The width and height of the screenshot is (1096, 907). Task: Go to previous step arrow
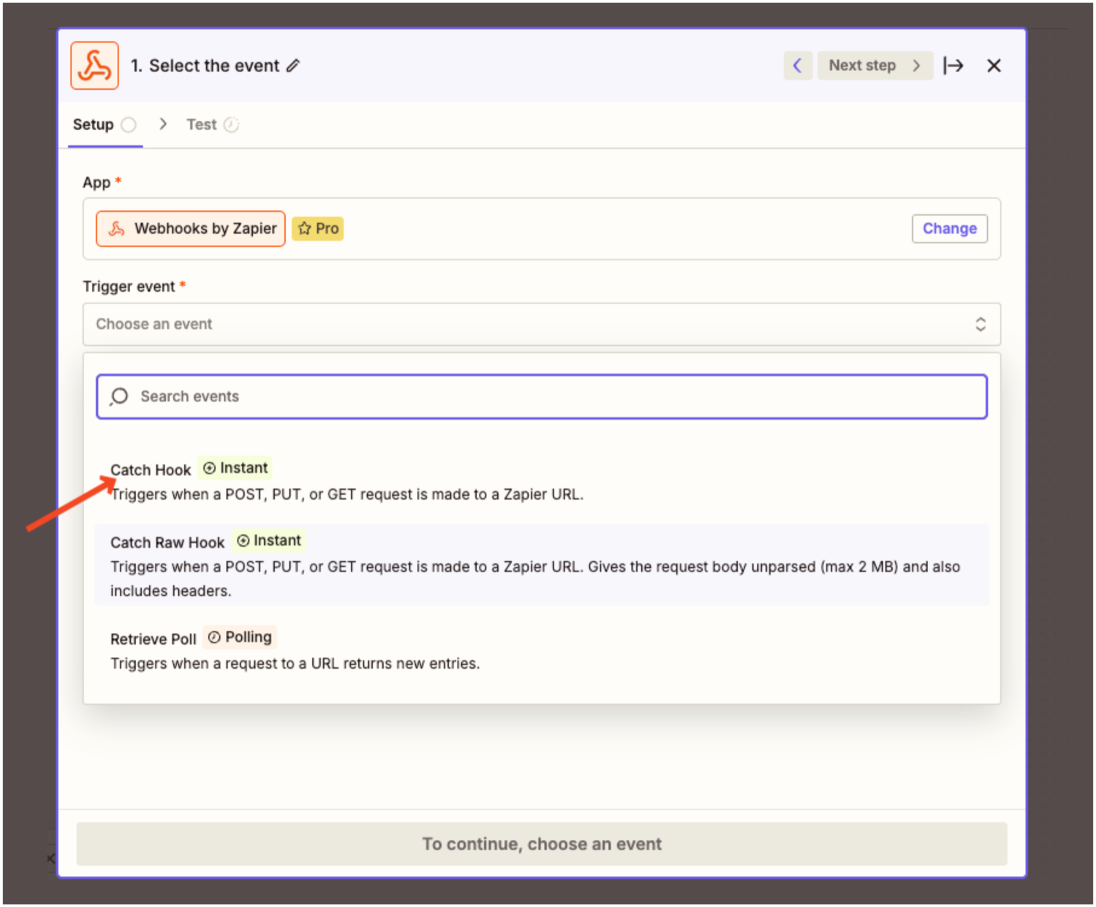click(x=798, y=66)
